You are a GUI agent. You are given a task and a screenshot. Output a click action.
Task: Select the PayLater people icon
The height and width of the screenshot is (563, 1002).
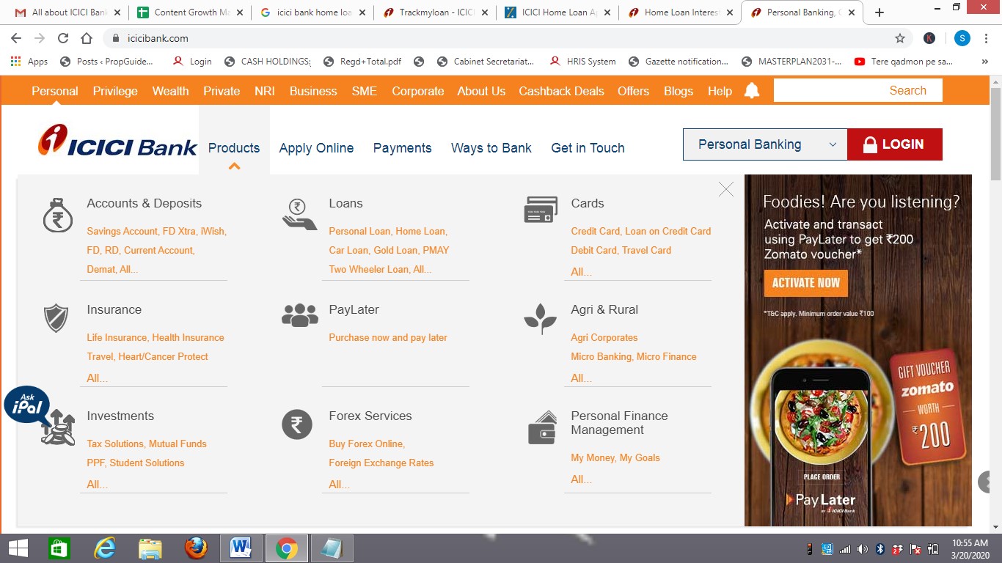tap(299, 314)
